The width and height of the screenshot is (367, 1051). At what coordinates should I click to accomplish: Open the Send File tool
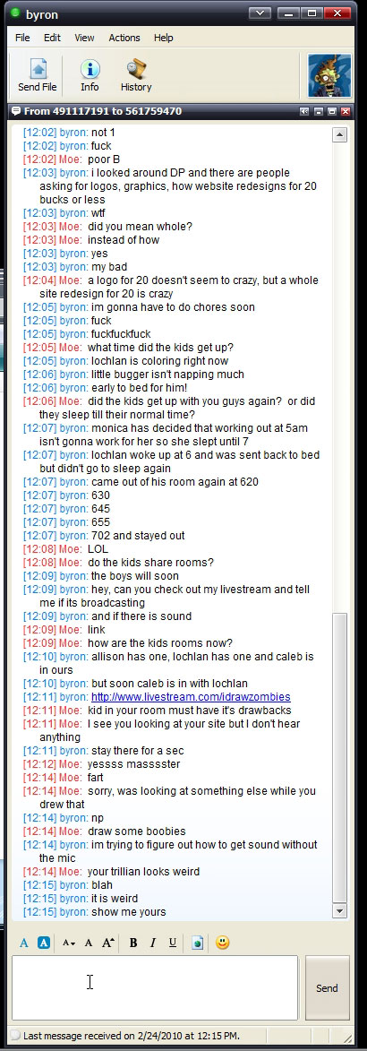tap(38, 75)
